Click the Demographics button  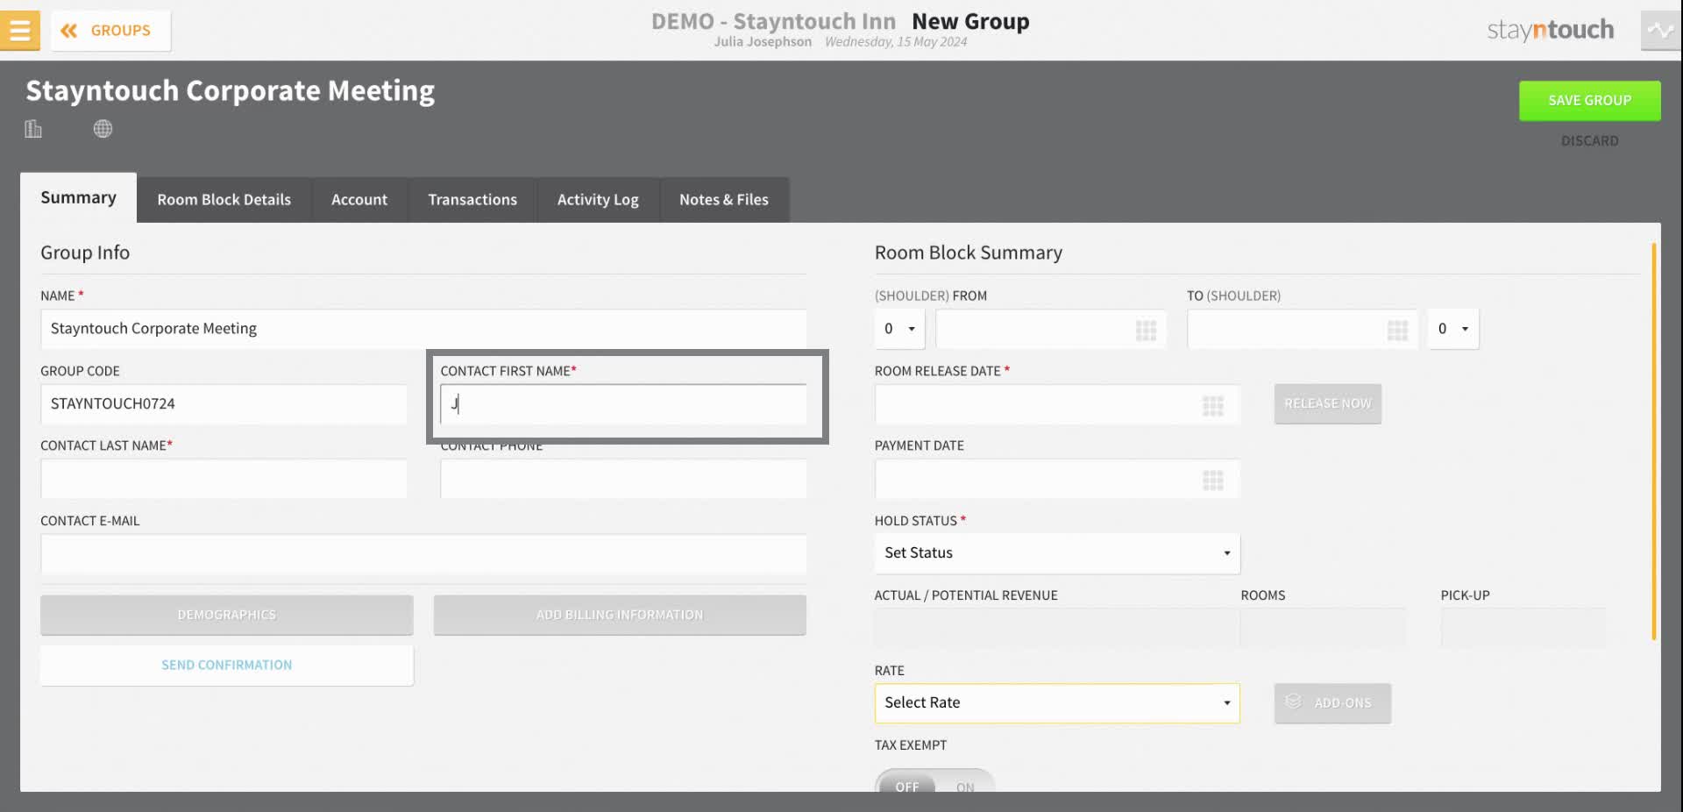click(227, 615)
